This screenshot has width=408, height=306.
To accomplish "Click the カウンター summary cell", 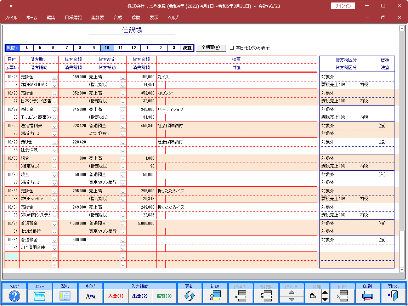I will [237, 93].
